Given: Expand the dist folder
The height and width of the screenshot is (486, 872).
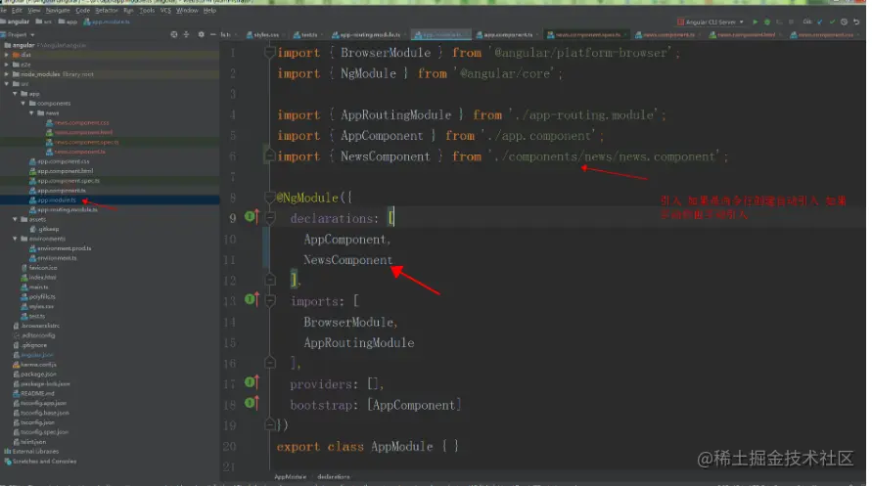Looking at the screenshot, I should coord(7,55).
